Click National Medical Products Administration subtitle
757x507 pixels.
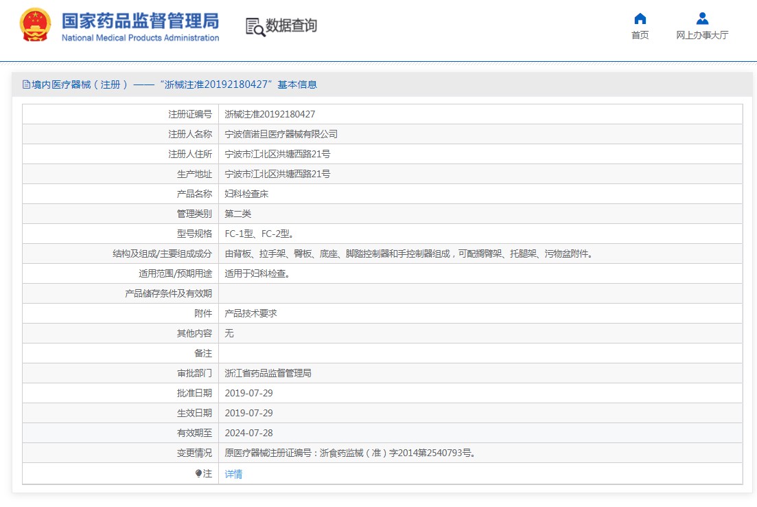click(140, 38)
